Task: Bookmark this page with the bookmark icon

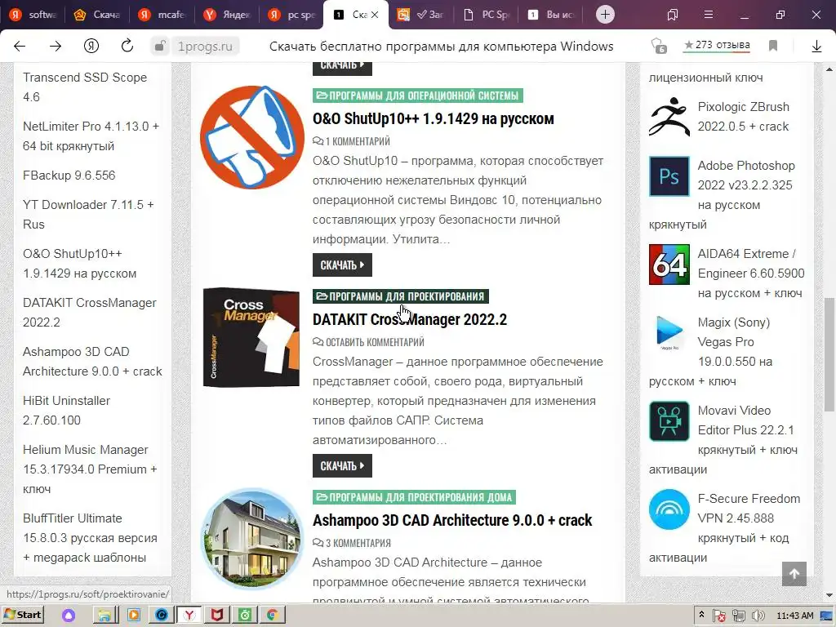Action: tap(773, 46)
